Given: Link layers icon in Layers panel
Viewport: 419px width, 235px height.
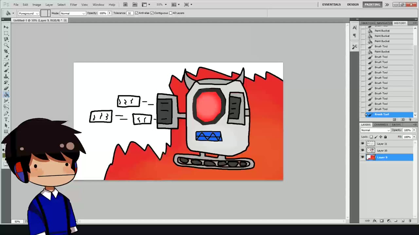Looking at the screenshot, I should pyautogui.click(x=367, y=221).
